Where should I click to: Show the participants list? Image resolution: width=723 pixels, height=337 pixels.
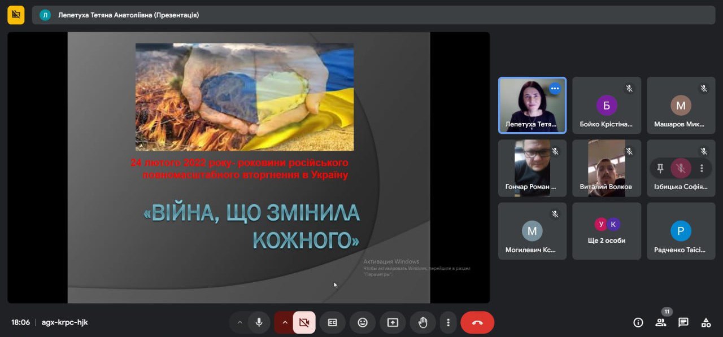pos(660,322)
